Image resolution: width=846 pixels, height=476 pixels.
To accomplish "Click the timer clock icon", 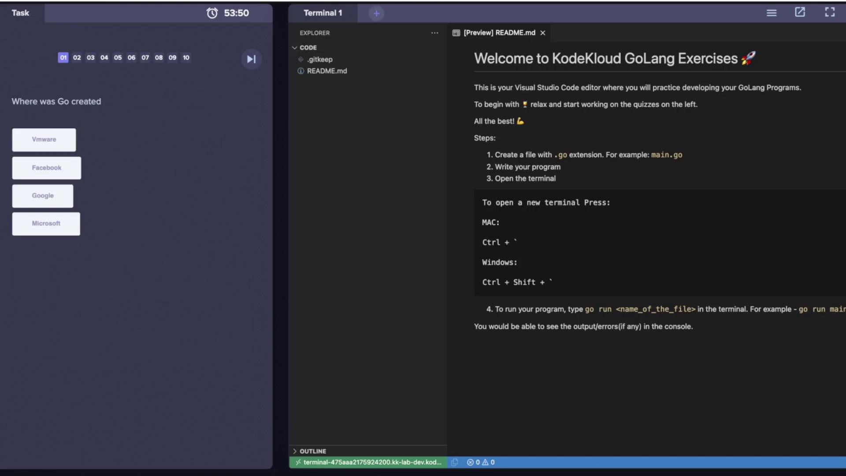I will tap(212, 13).
